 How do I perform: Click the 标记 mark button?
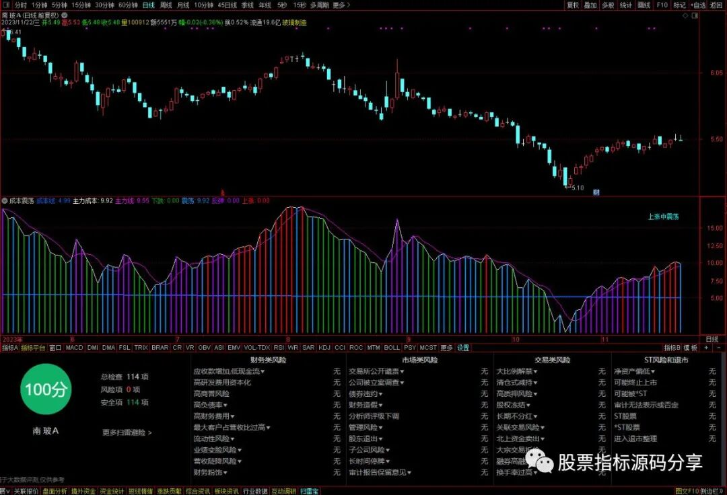coord(679,5)
